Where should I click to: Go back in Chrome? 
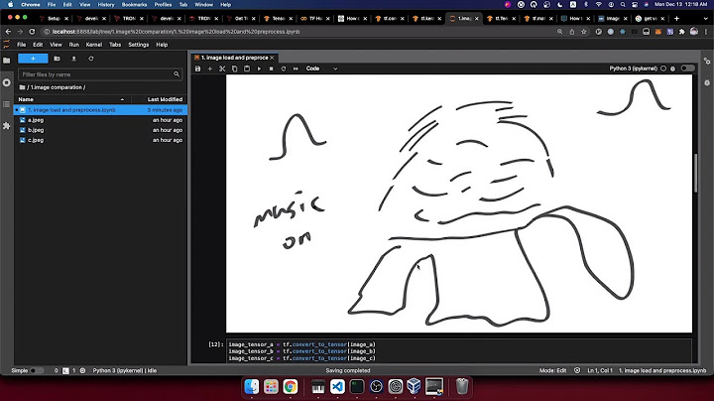tap(8, 32)
